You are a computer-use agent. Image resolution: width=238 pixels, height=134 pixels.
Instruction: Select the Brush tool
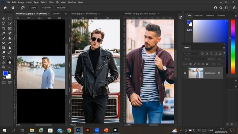point(4,38)
